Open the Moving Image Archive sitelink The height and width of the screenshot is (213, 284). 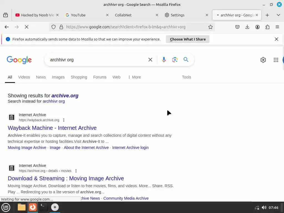27,148
